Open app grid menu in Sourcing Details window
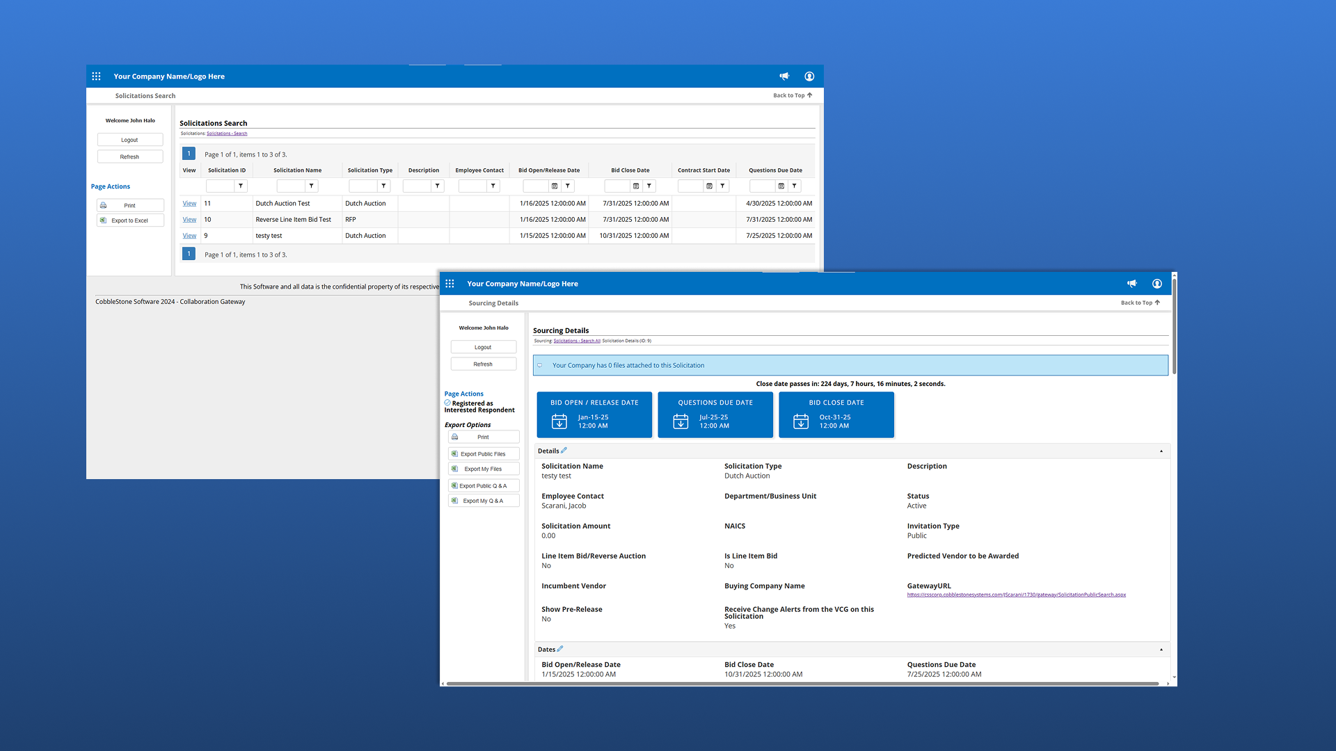 click(450, 284)
